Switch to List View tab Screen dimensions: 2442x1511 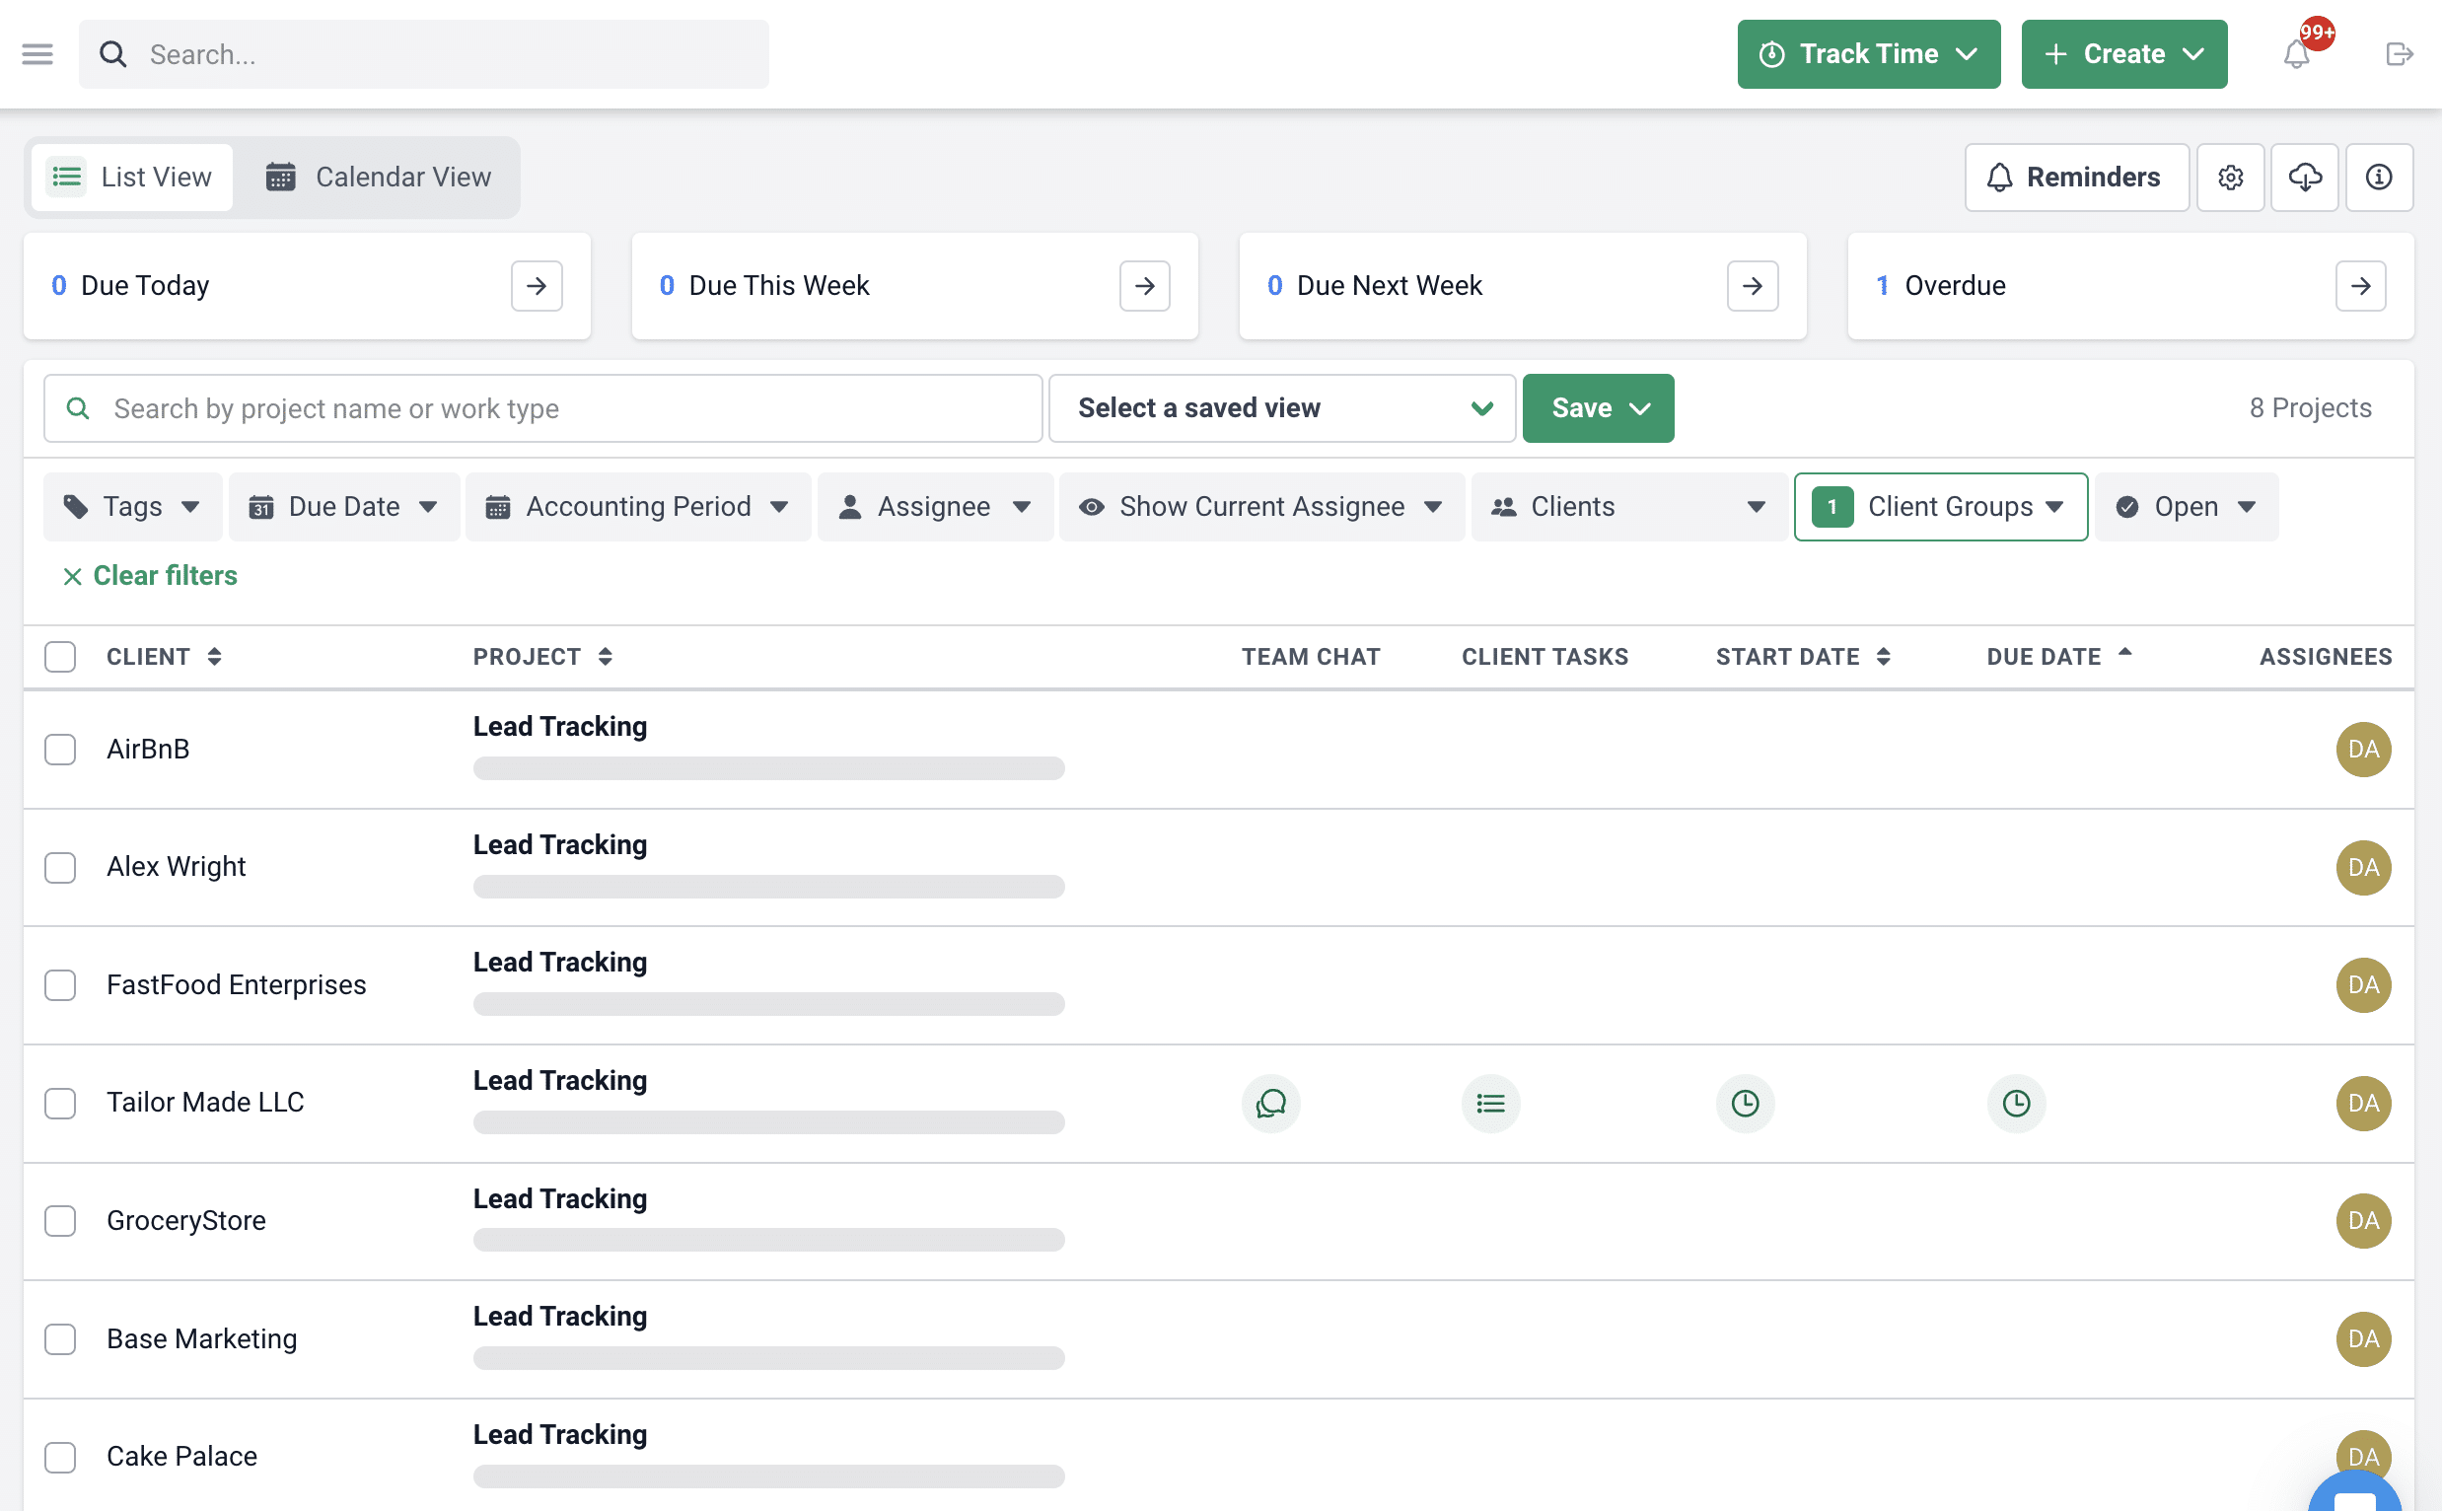132,177
